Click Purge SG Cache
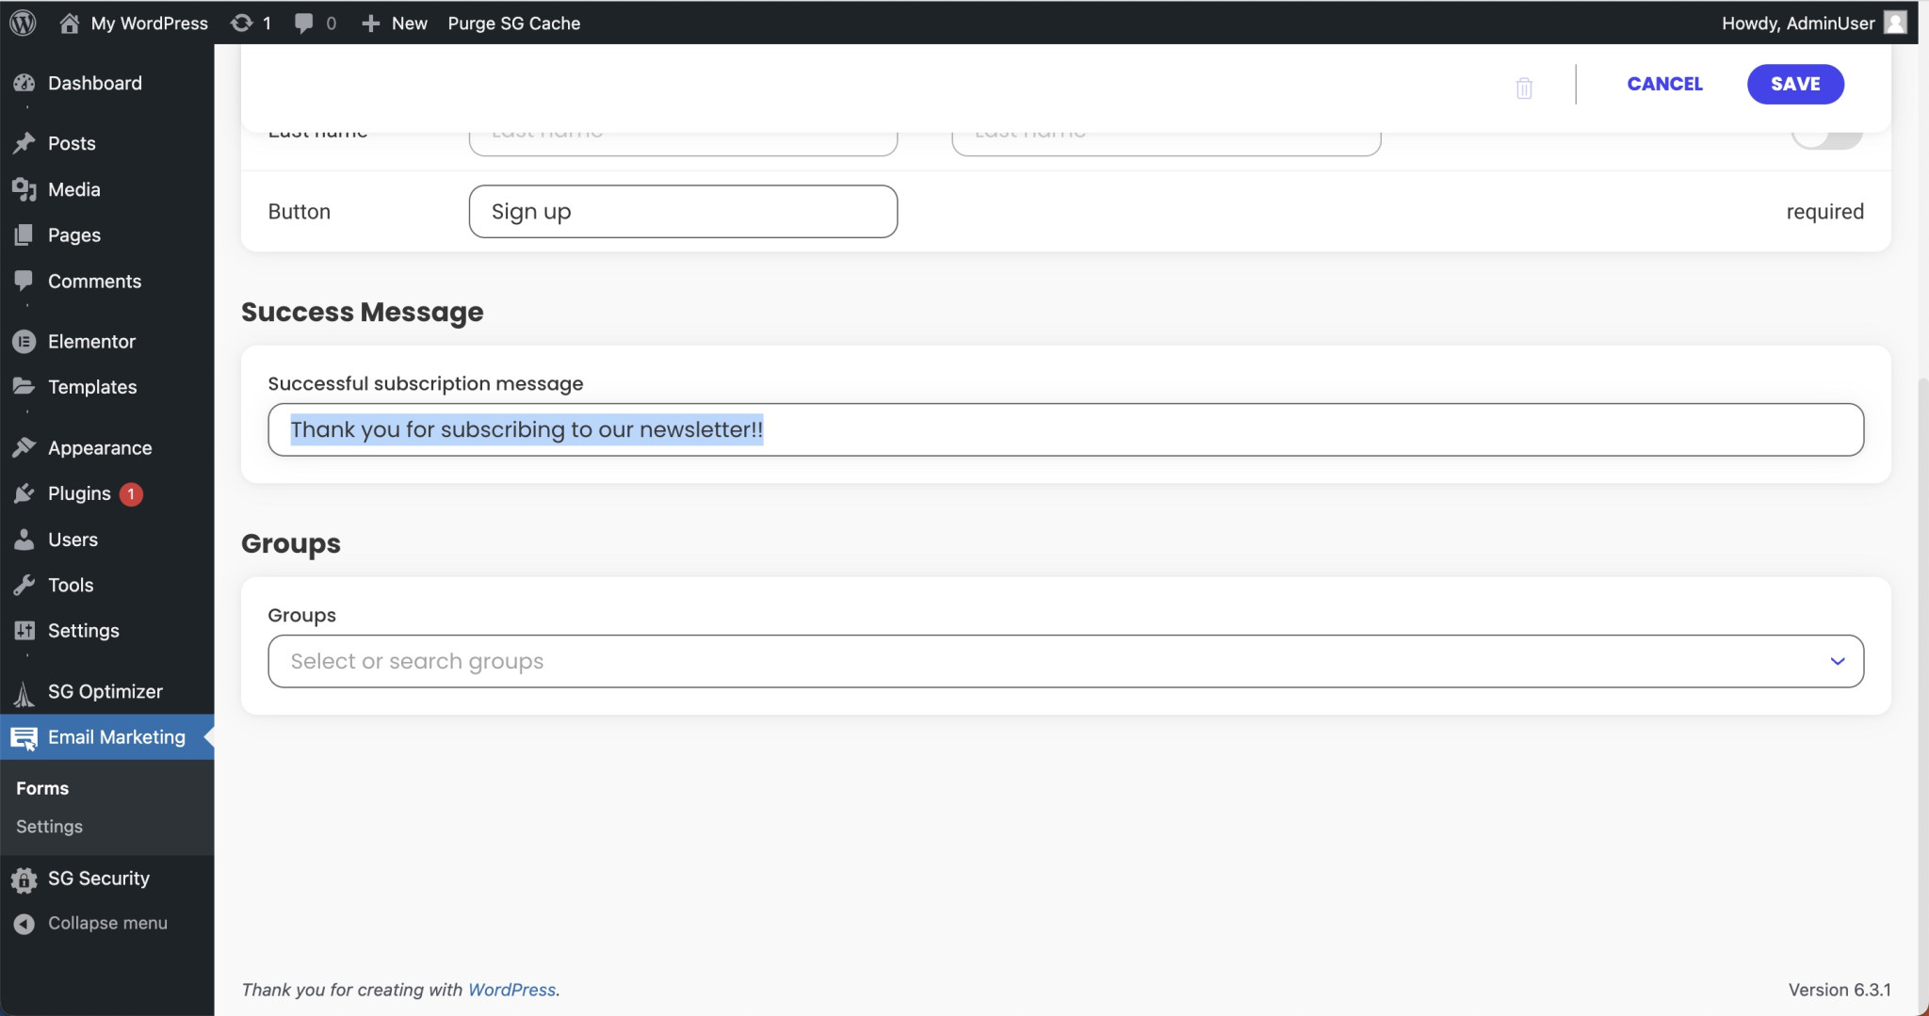Screen dimensions: 1929x1016 (513, 23)
